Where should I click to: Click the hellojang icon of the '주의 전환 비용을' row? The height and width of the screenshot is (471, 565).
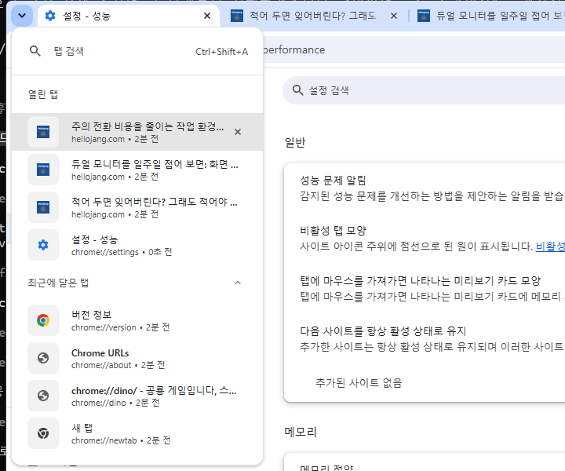click(43, 132)
